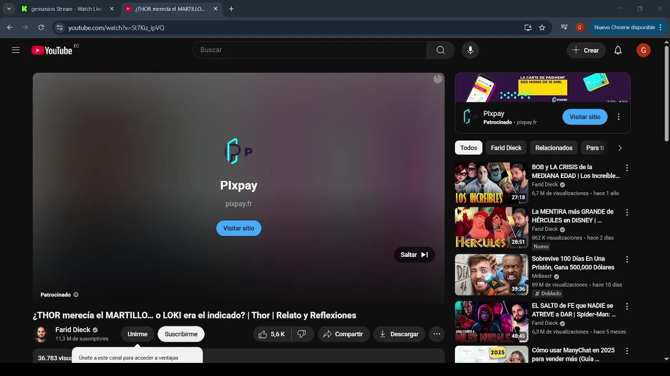Open ad info icon next to Patrocinado
Screen dimensions: 670x376
pyautogui.click(x=76, y=295)
